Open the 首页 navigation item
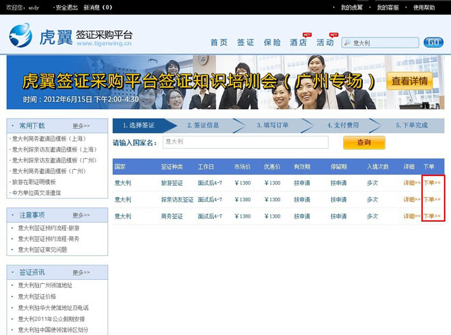451x335 pixels. click(219, 42)
